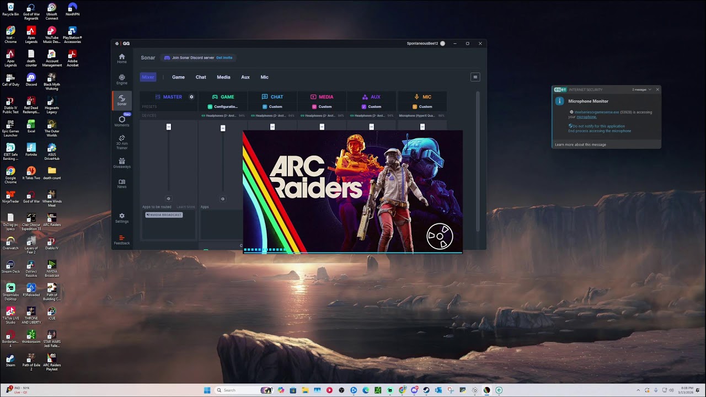Click the underlined microphone link in ESET alert
The width and height of the screenshot is (706, 397).
point(586,117)
